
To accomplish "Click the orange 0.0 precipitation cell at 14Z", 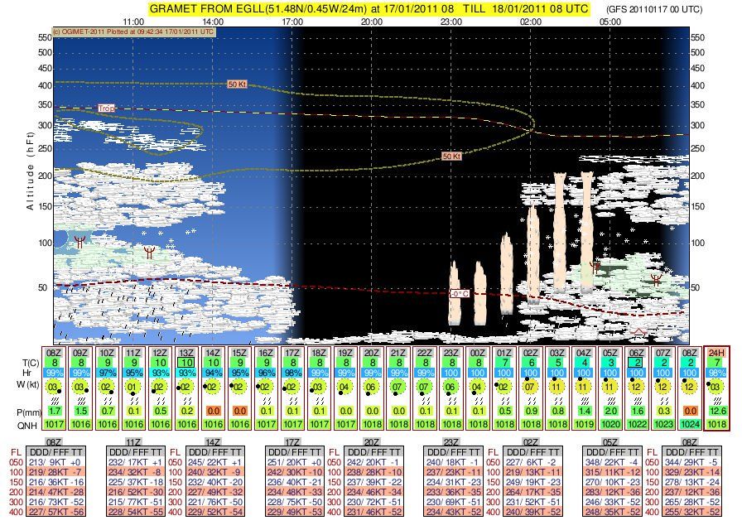I will point(214,408).
